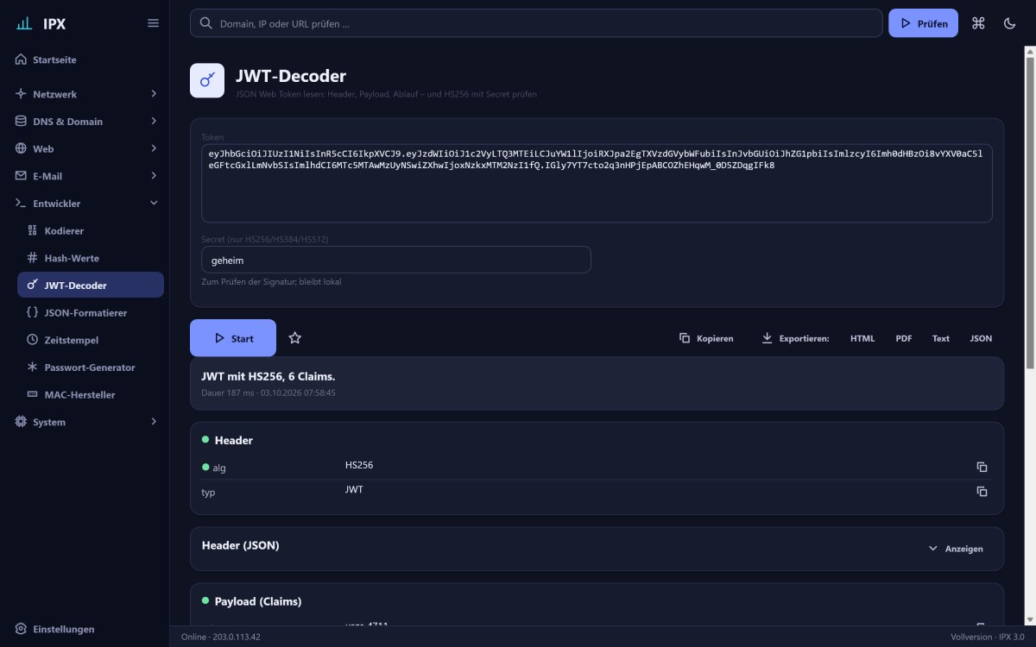Click the Kopieren copy icon
The width and height of the screenshot is (1036, 647).
tap(685, 338)
